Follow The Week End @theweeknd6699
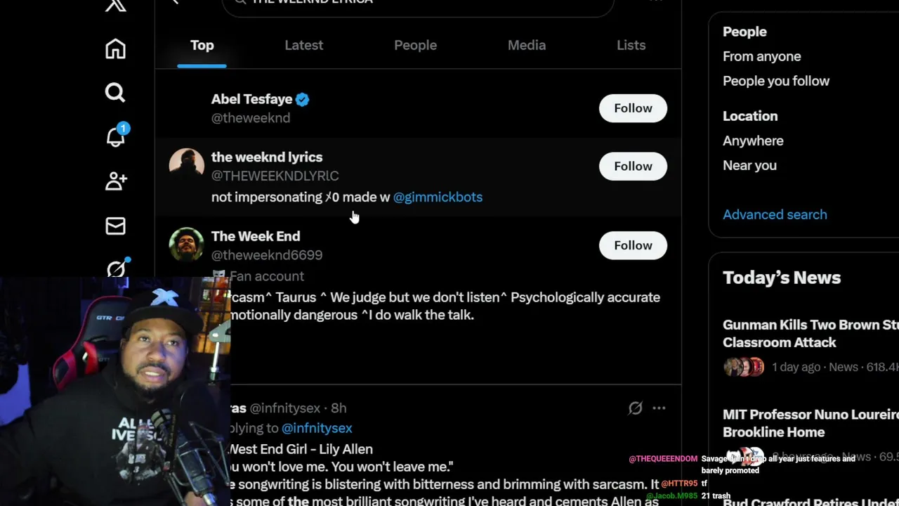This screenshot has height=506, width=899. pos(633,245)
